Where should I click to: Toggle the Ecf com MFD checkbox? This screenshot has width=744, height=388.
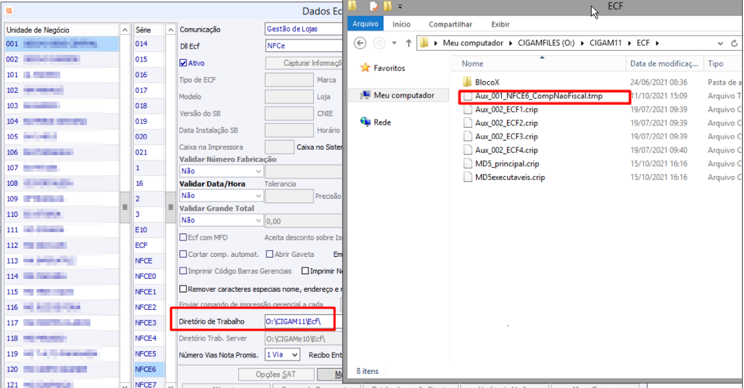pos(183,237)
